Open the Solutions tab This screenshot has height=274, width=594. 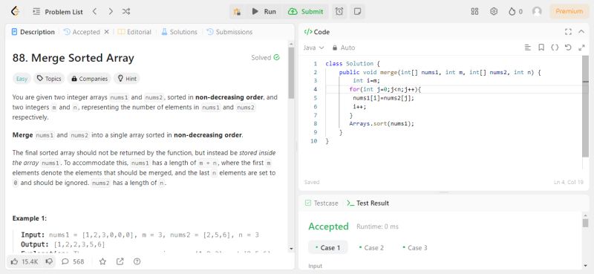(179, 32)
